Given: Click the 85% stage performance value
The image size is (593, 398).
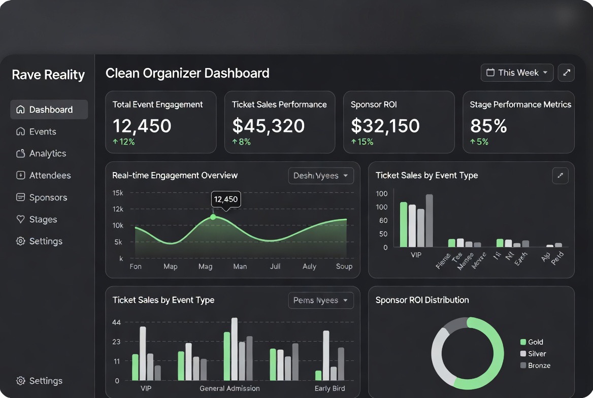Looking at the screenshot, I should pos(488,125).
